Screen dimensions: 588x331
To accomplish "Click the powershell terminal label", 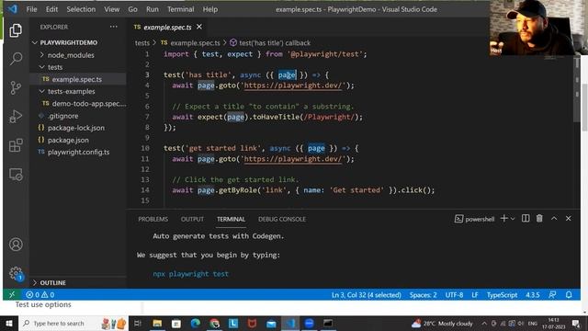I will point(474,219).
